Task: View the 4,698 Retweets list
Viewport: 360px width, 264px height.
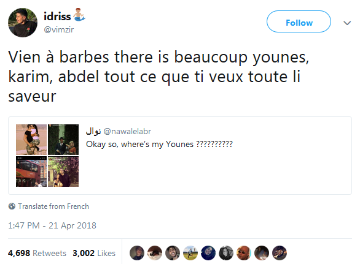Action: (x=37, y=253)
